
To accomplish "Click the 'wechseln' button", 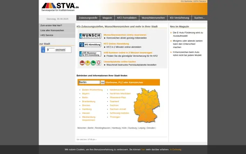I will coord(60,50).
